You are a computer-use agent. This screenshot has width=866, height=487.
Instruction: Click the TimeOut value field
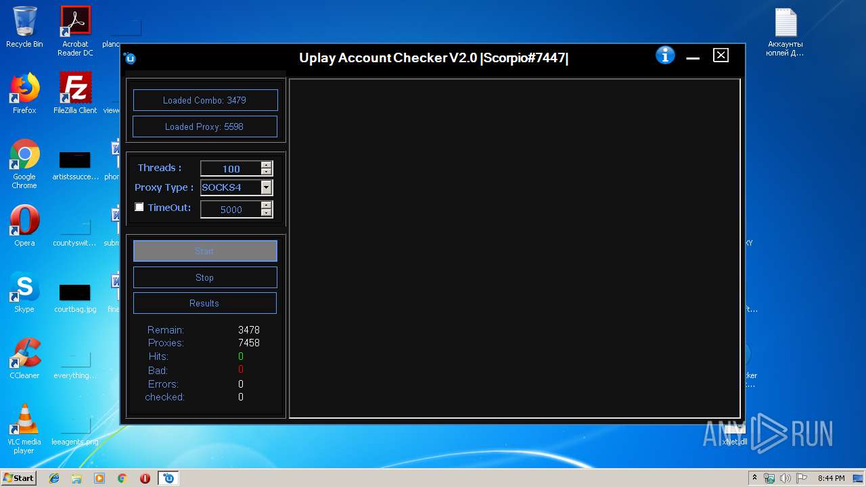(x=231, y=210)
